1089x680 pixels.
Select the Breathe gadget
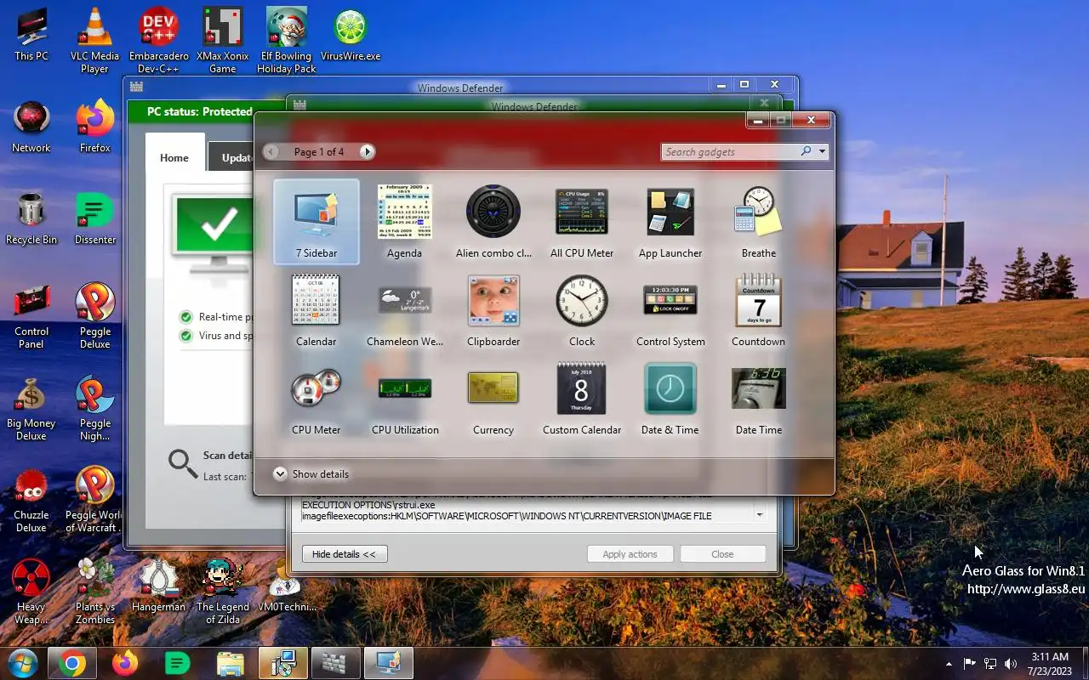(x=759, y=221)
